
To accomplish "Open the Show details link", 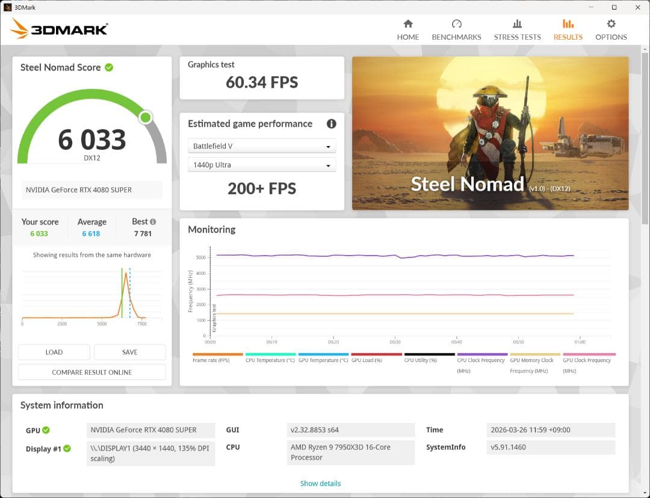I will (320, 483).
